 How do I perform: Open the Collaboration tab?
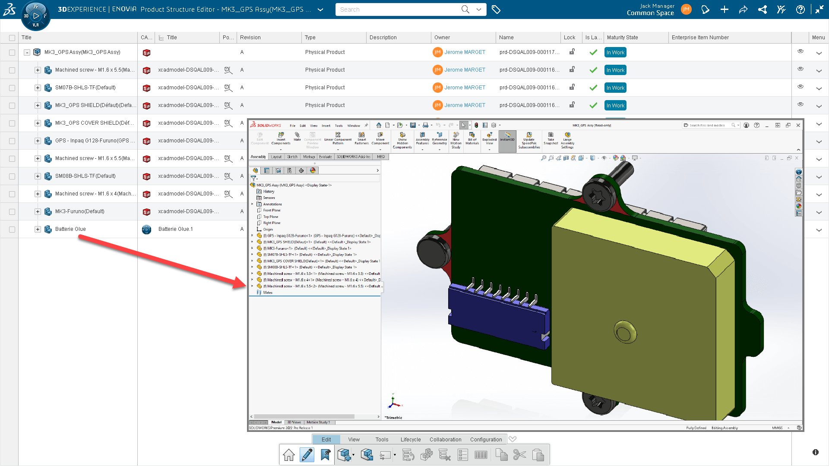tap(446, 440)
